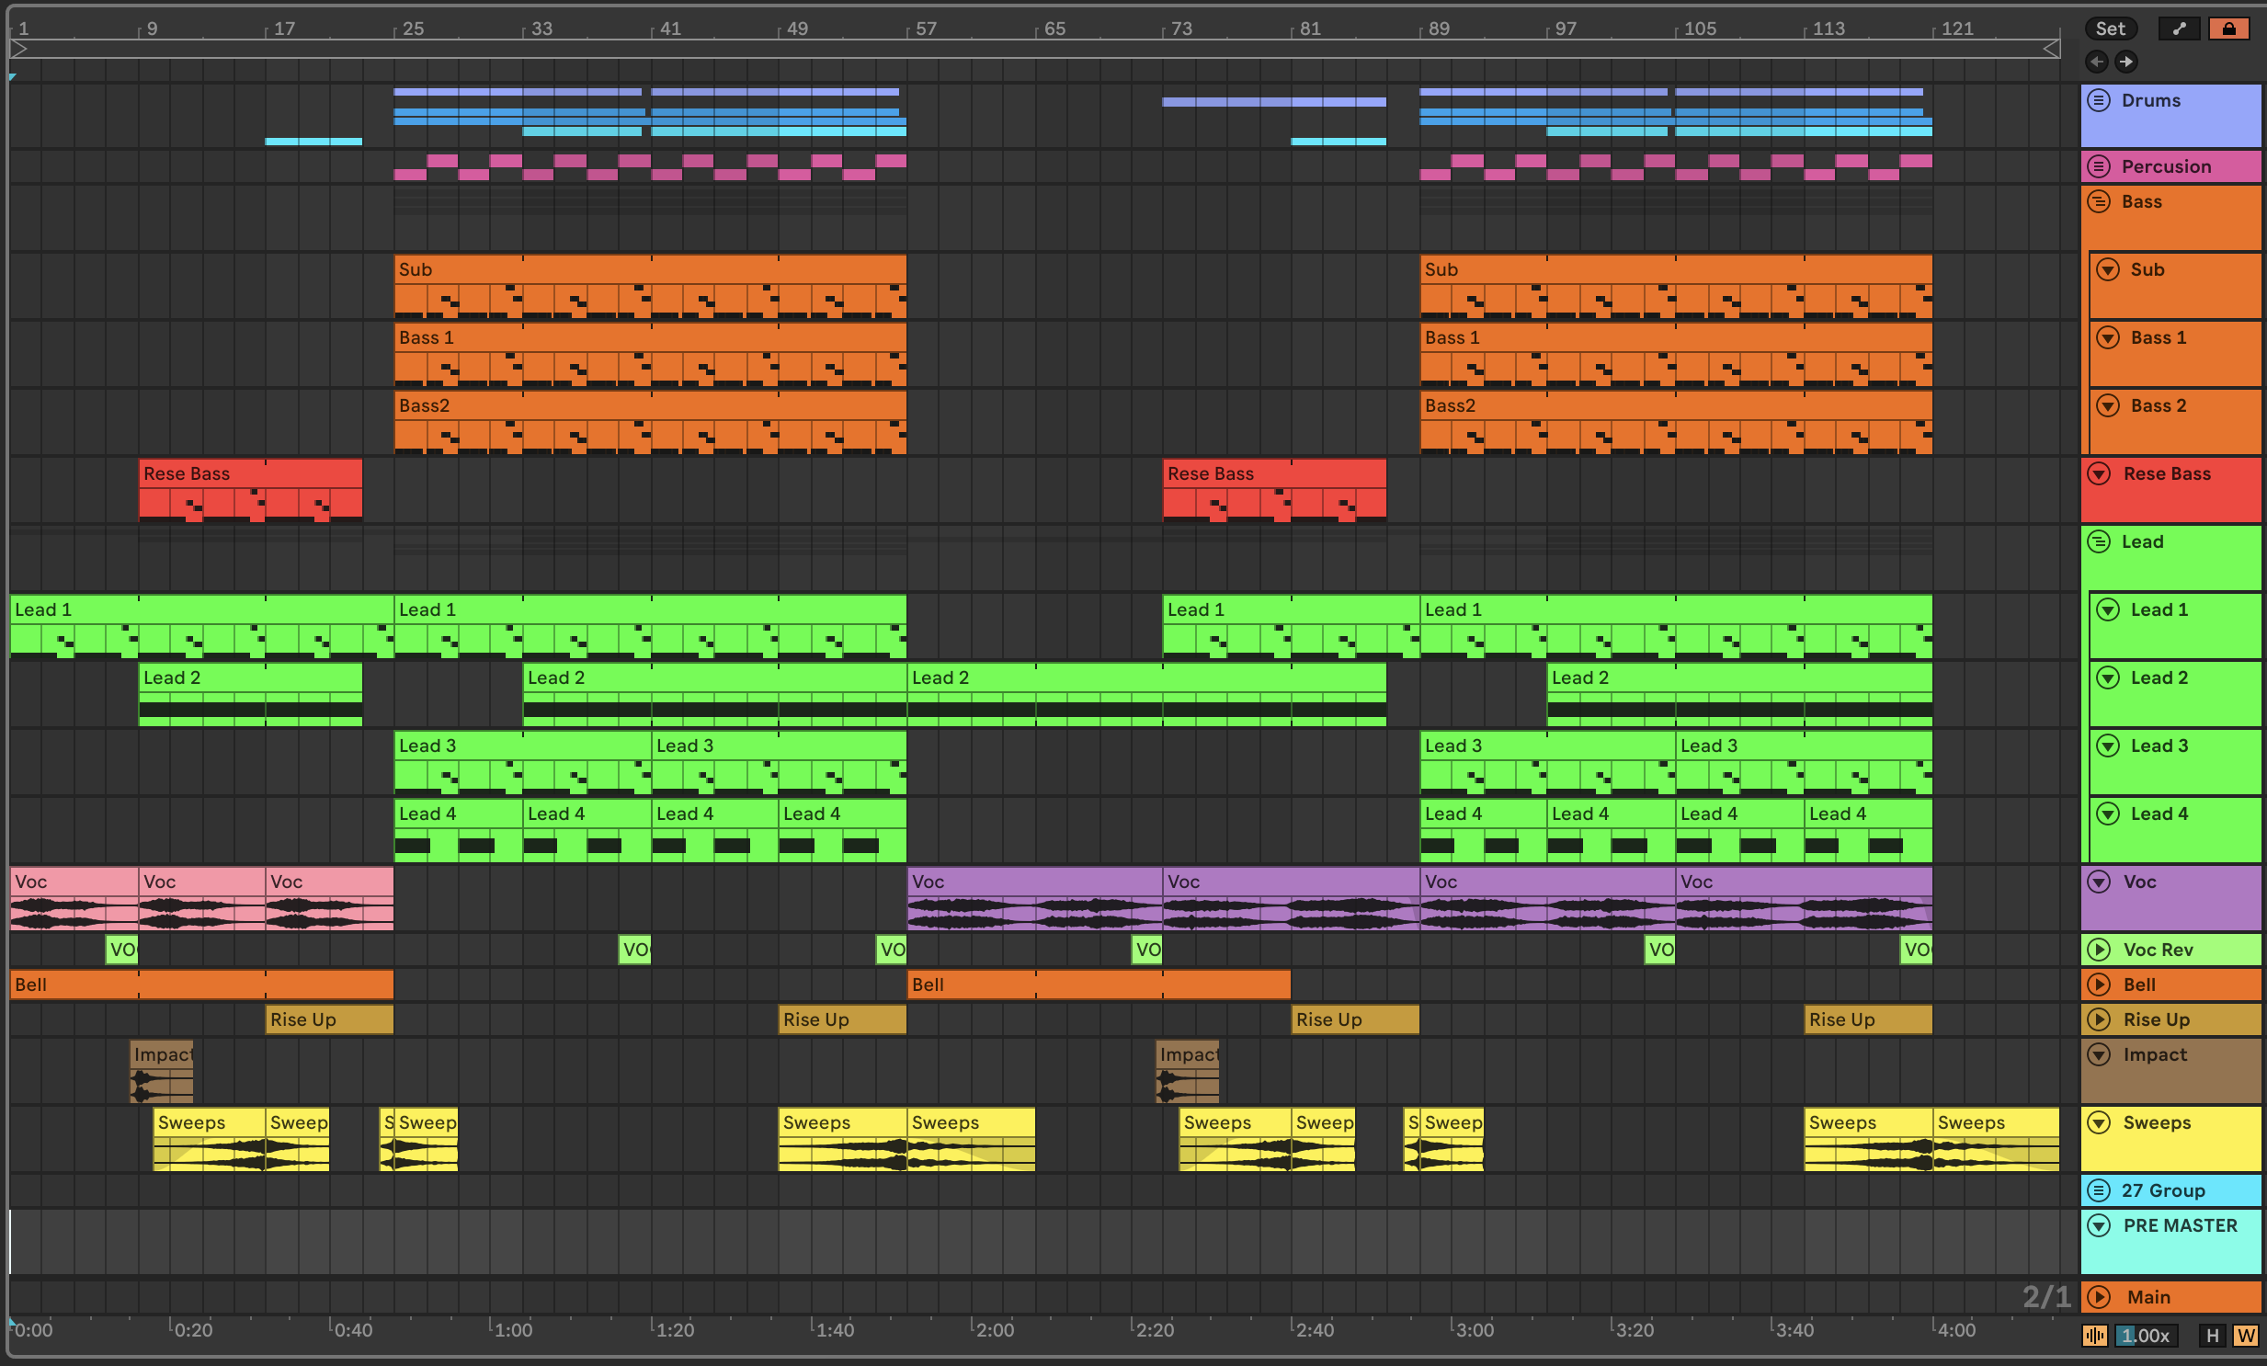
Task: Jump to previous locator arrow
Action: coord(2096,62)
